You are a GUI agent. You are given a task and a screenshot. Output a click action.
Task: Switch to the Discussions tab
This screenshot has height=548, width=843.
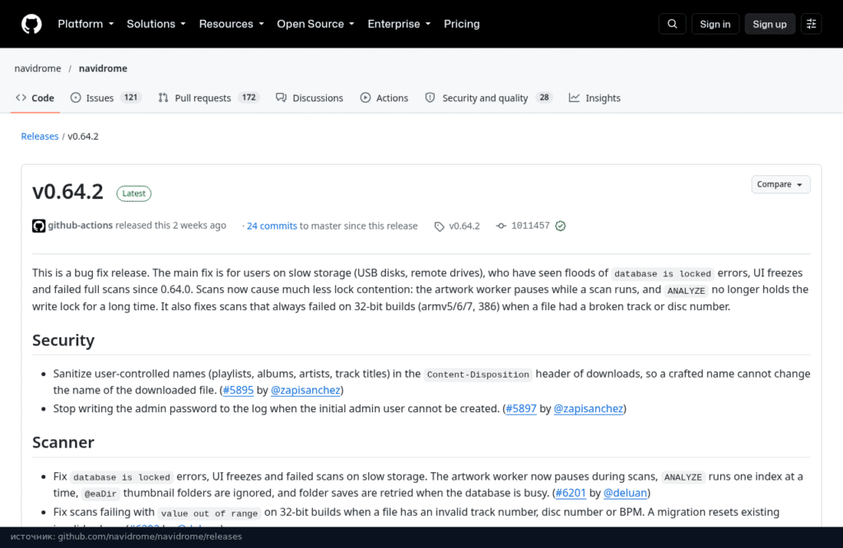point(310,98)
